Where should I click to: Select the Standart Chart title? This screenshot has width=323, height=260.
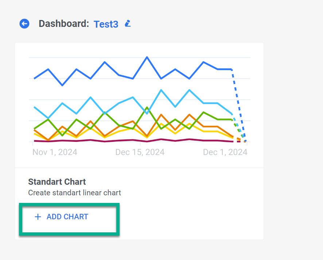(x=57, y=182)
